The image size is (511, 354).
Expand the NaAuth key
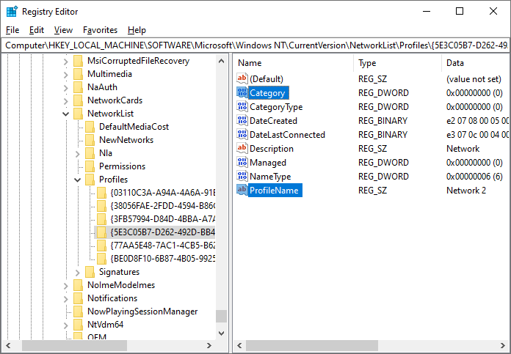66,88
